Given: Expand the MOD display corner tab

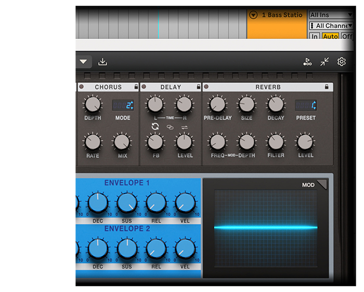Looking at the screenshot, I should coord(323,183).
